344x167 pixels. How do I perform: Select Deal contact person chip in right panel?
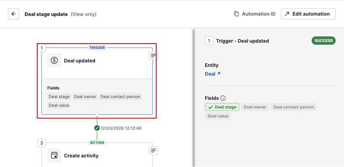pyautogui.click(x=293, y=107)
